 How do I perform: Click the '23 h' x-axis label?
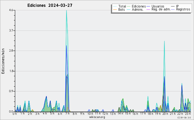(188, 114)
